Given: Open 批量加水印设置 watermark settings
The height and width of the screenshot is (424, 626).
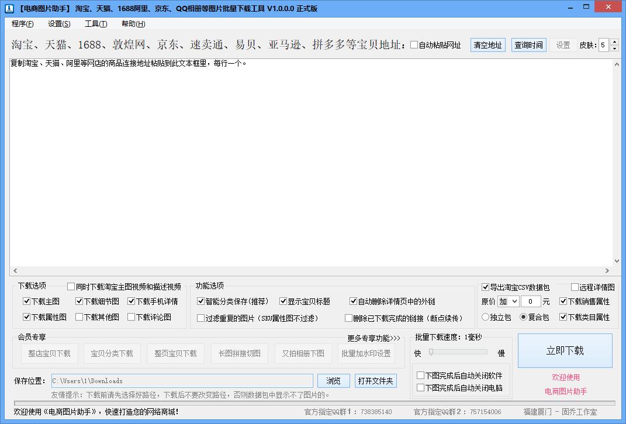Looking at the screenshot, I should tap(366, 353).
